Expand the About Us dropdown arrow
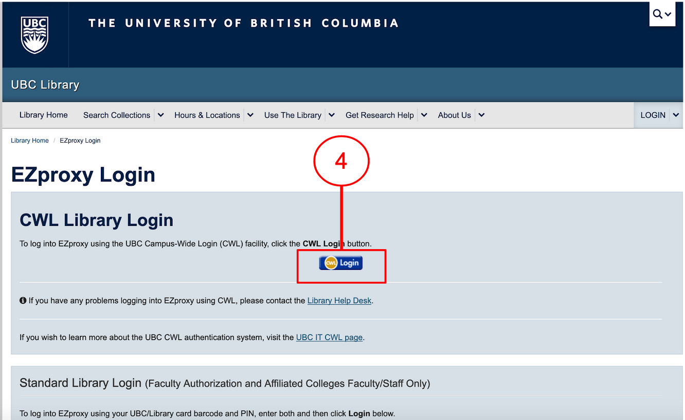The image size is (685, 420). click(481, 115)
